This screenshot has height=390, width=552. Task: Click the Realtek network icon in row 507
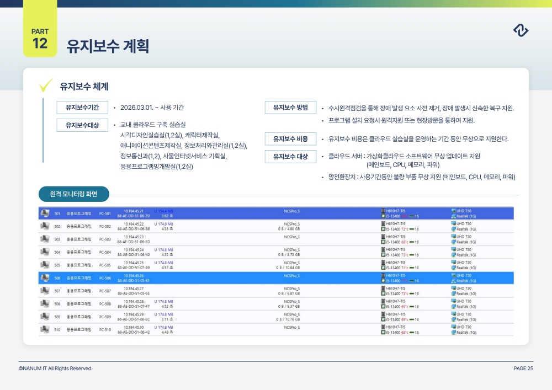(454, 293)
